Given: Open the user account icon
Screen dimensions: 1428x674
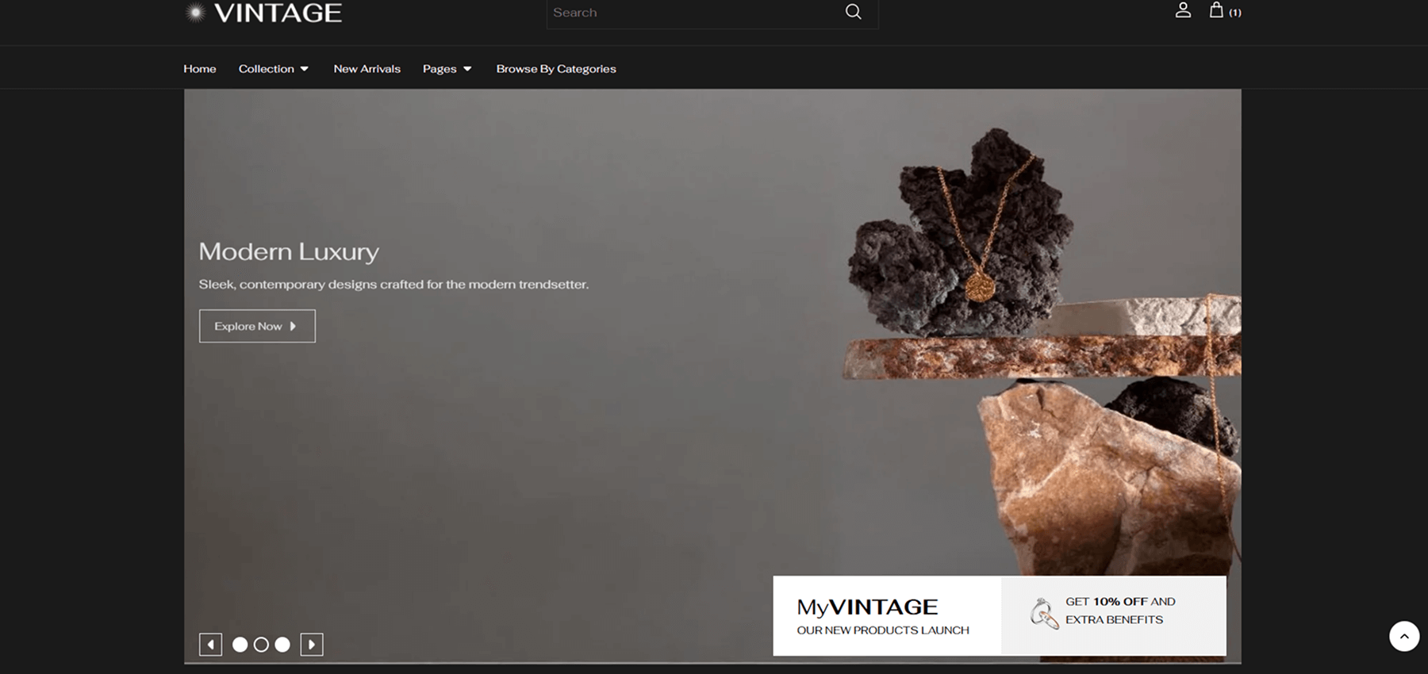Looking at the screenshot, I should click(1183, 10).
